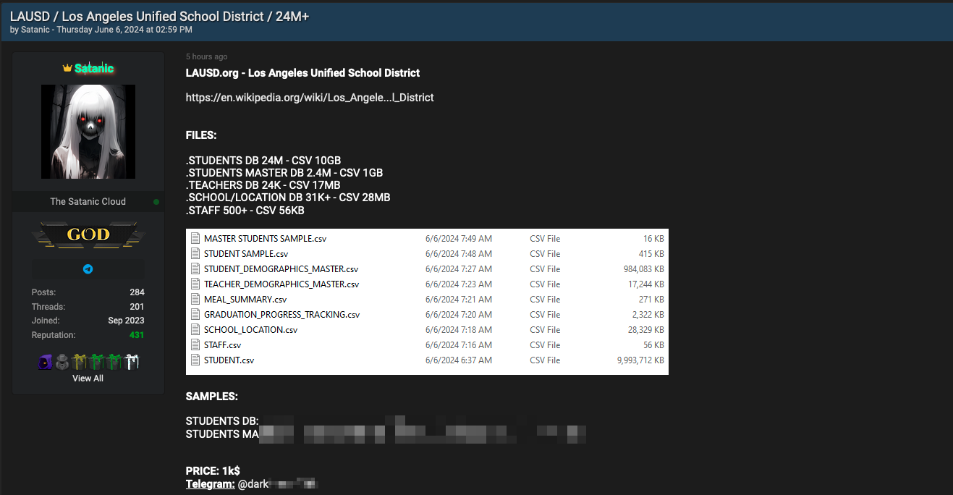
Task: Click the white-haired avatar image
Action: [88, 132]
